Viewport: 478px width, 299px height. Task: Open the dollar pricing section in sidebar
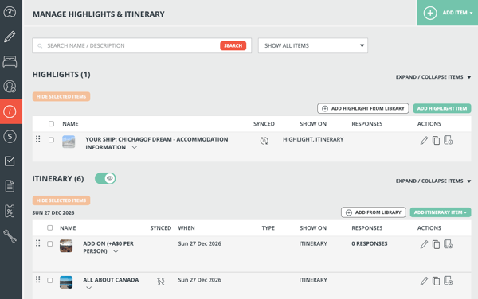10,136
